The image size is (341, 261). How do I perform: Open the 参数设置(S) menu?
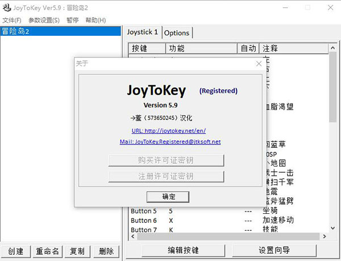(x=44, y=20)
